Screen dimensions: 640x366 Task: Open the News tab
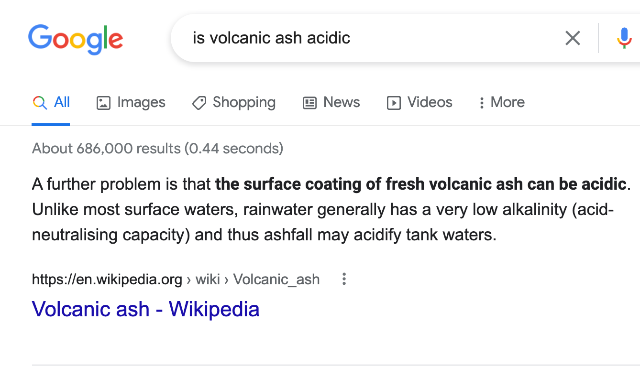point(342,102)
